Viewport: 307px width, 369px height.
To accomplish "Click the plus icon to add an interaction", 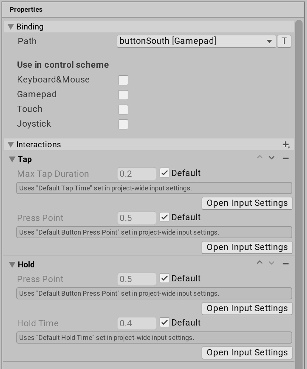I will click(286, 144).
